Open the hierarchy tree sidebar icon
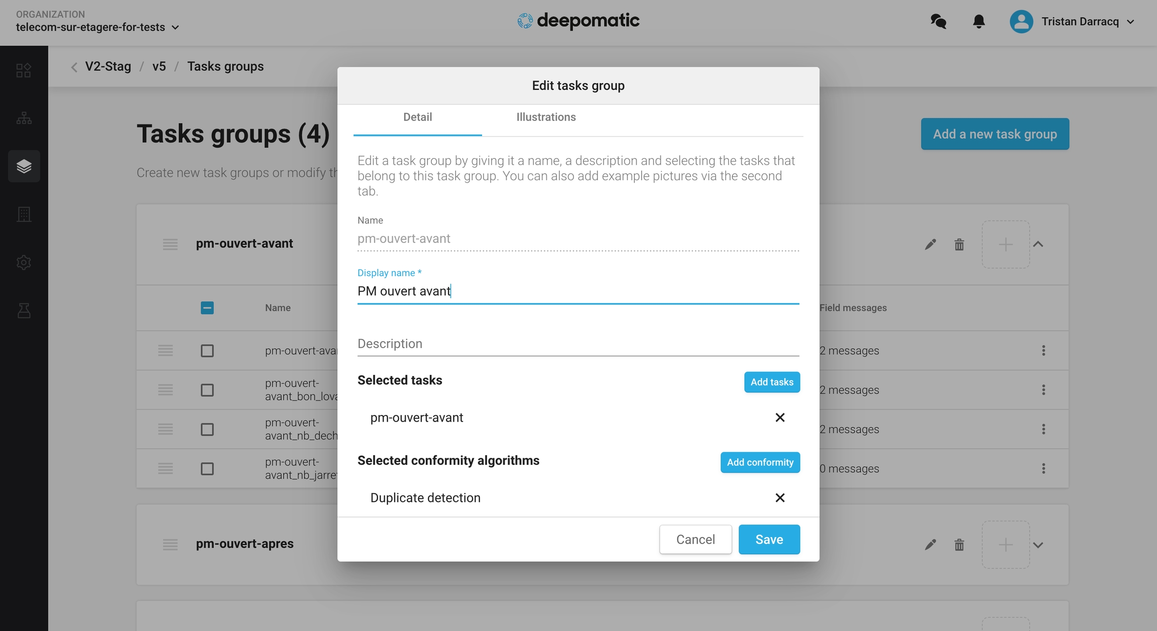This screenshot has height=631, width=1157. (24, 118)
